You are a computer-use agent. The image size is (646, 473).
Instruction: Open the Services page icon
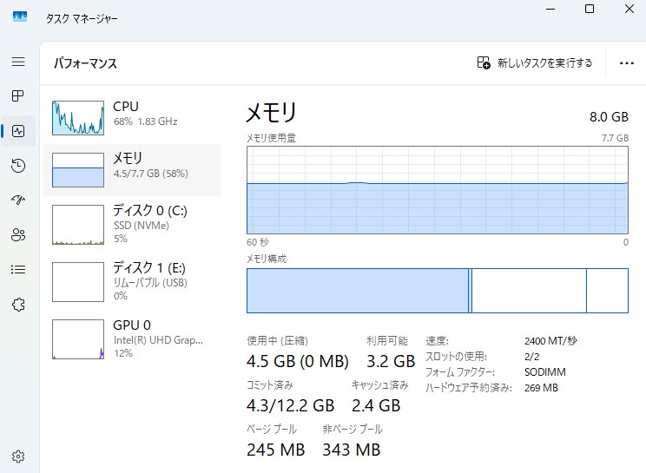(18, 304)
